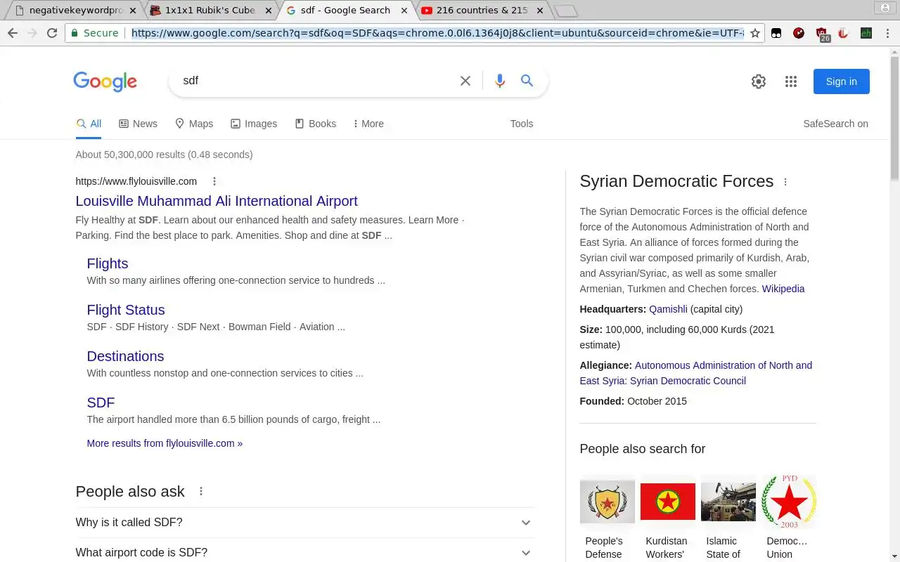Click the shield extension with 26 badge
Screen dimensions: 900x562
(x=822, y=34)
